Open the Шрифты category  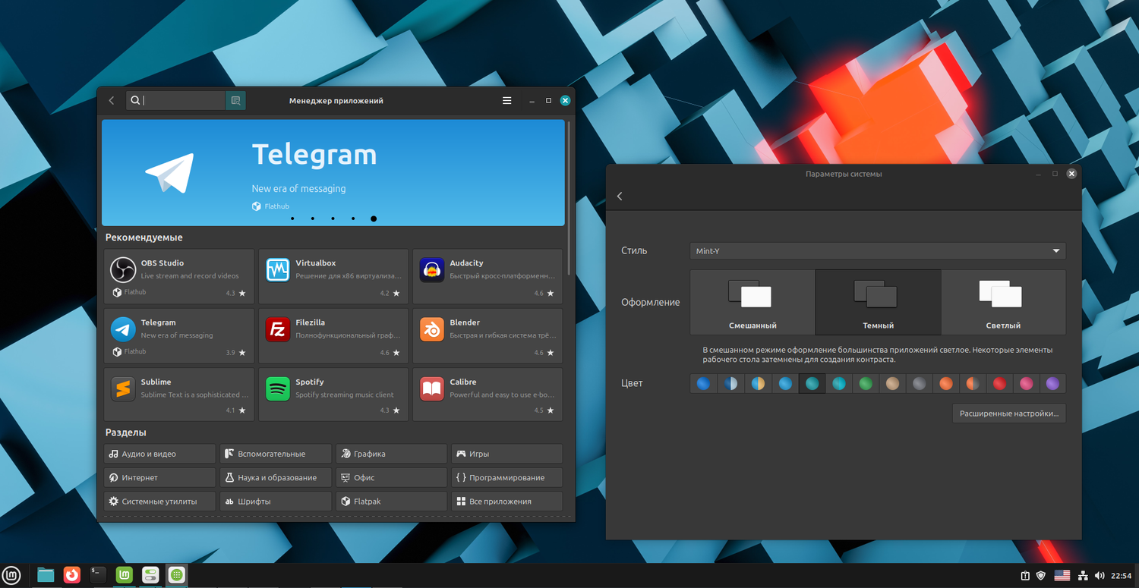click(276, 501)
